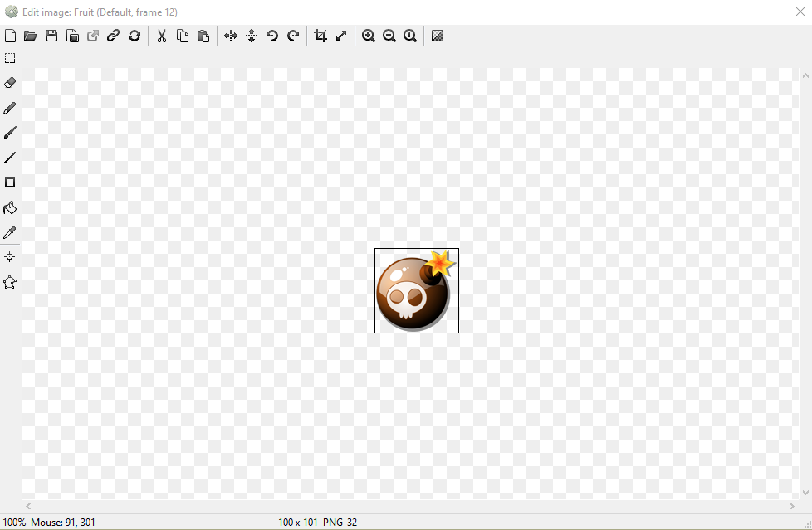The image size is (812, 530).
Task: Flip the image vertically
Action: pyautogui.click(x=252, y=36)
